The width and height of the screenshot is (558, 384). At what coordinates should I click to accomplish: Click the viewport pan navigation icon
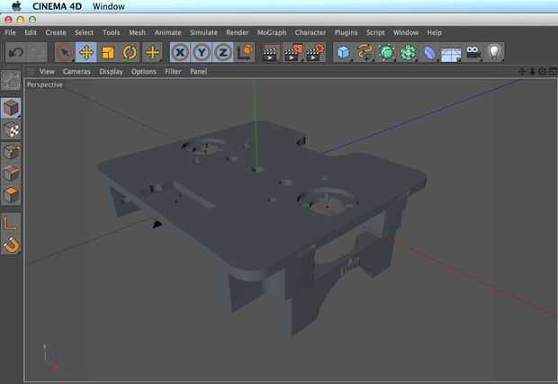pyautogui.click(x=522, y=71)
